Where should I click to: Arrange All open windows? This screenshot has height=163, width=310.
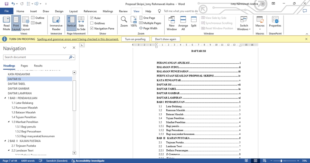183,23
